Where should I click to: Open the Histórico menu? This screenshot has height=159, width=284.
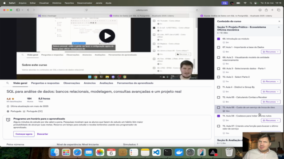pyautogui.click(x=57, y=3)
